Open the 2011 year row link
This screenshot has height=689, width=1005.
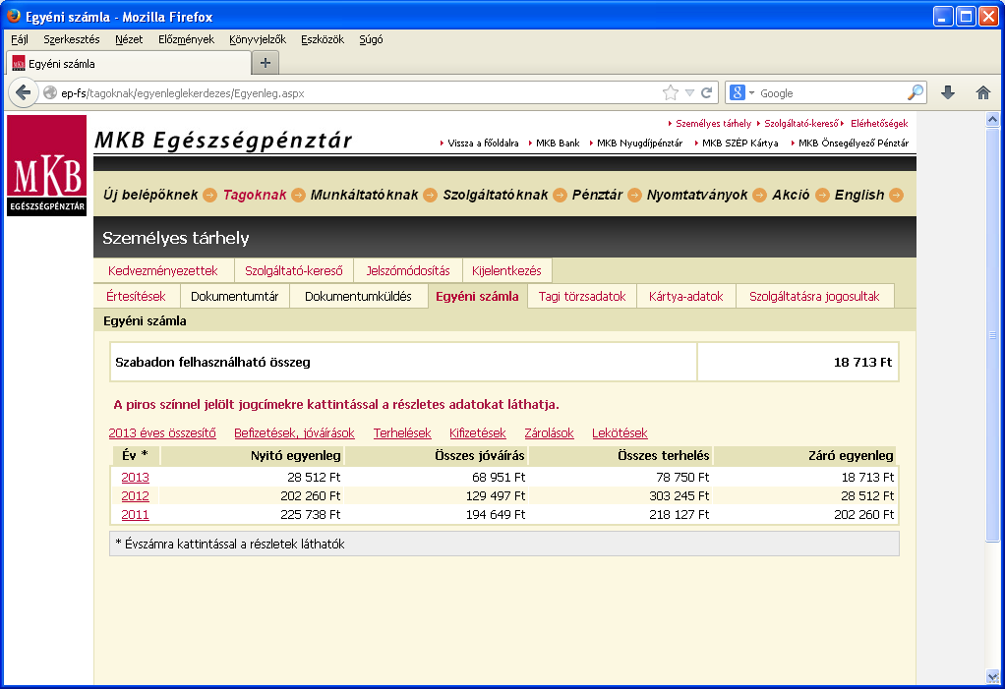pos(136,514)
